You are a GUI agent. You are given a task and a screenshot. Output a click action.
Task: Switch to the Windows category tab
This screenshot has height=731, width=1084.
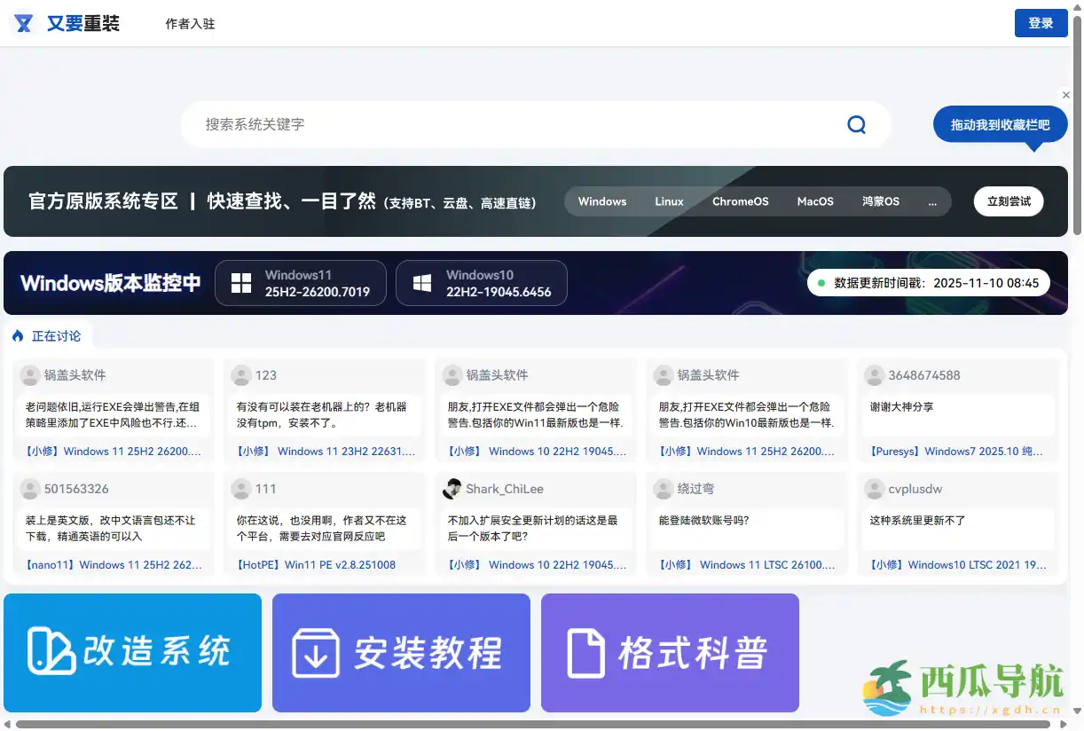pos(602,201)
